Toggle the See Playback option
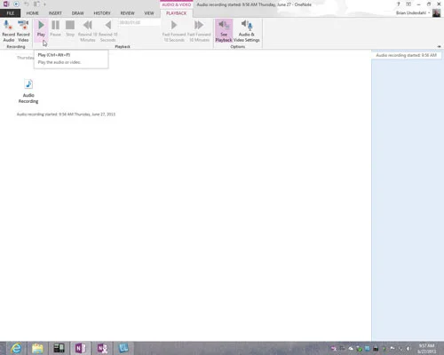 [224, 31]
